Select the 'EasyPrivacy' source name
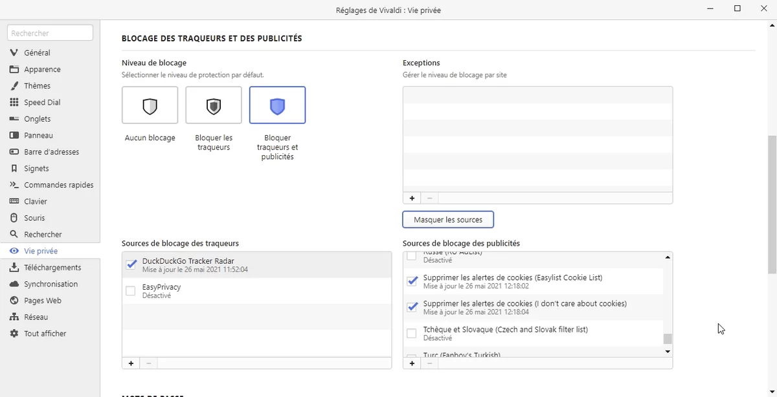This screenshot has height=397, width=777. tap(161, 287)
